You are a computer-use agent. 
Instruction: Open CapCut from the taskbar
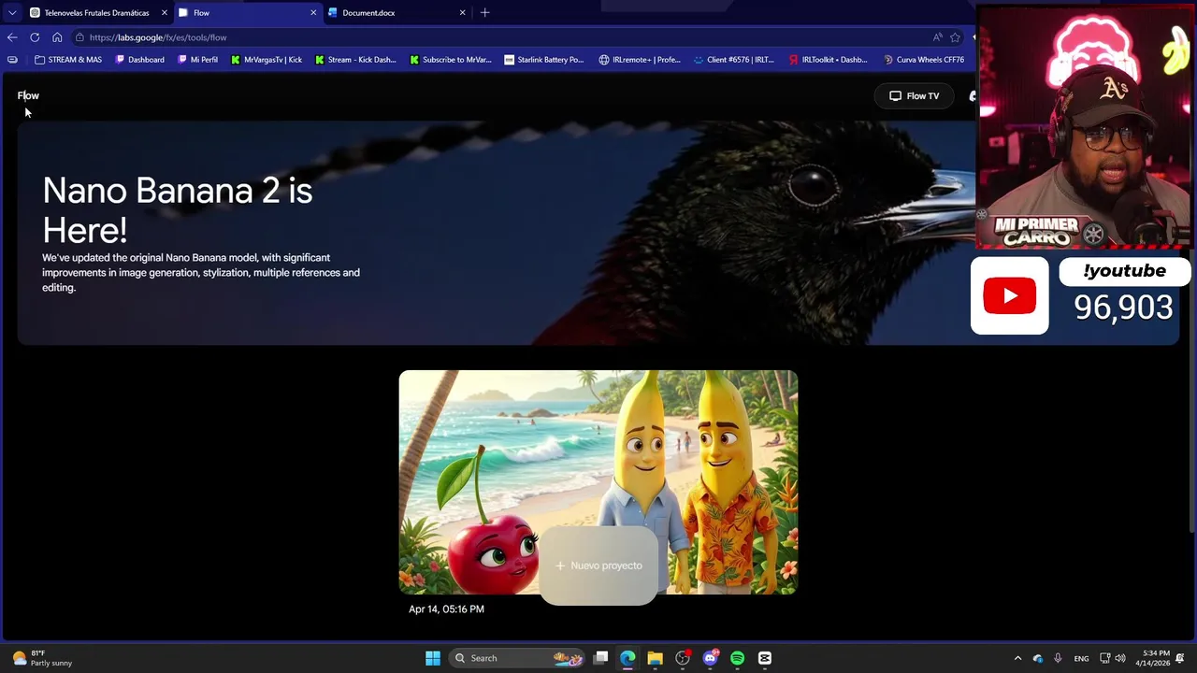coord(765,658)
